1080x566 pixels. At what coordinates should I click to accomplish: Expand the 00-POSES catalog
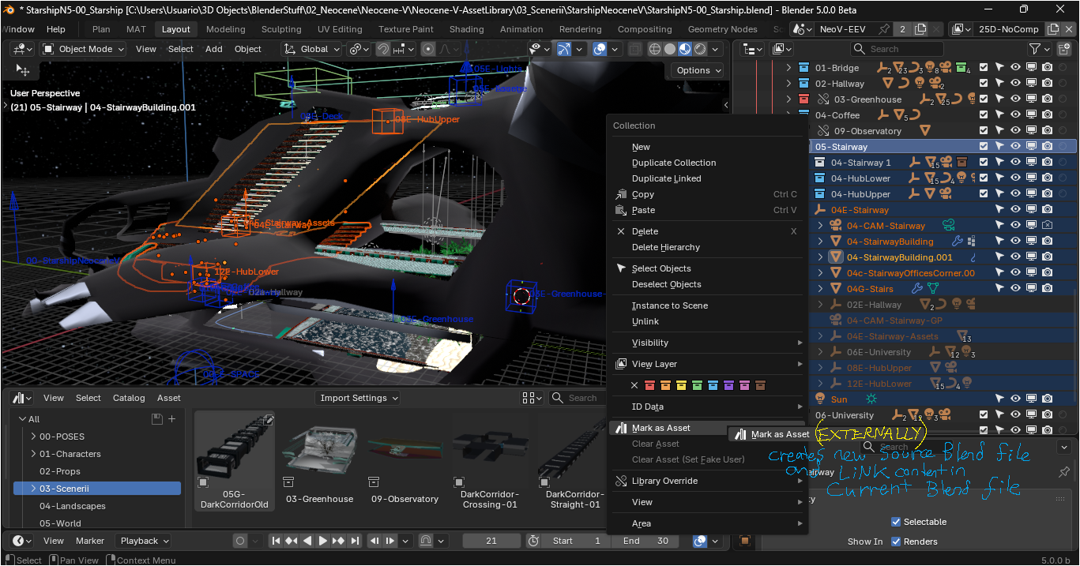point(33,437)
